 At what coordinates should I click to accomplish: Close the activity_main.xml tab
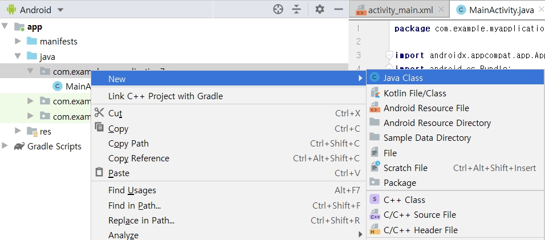coord(441,9)
